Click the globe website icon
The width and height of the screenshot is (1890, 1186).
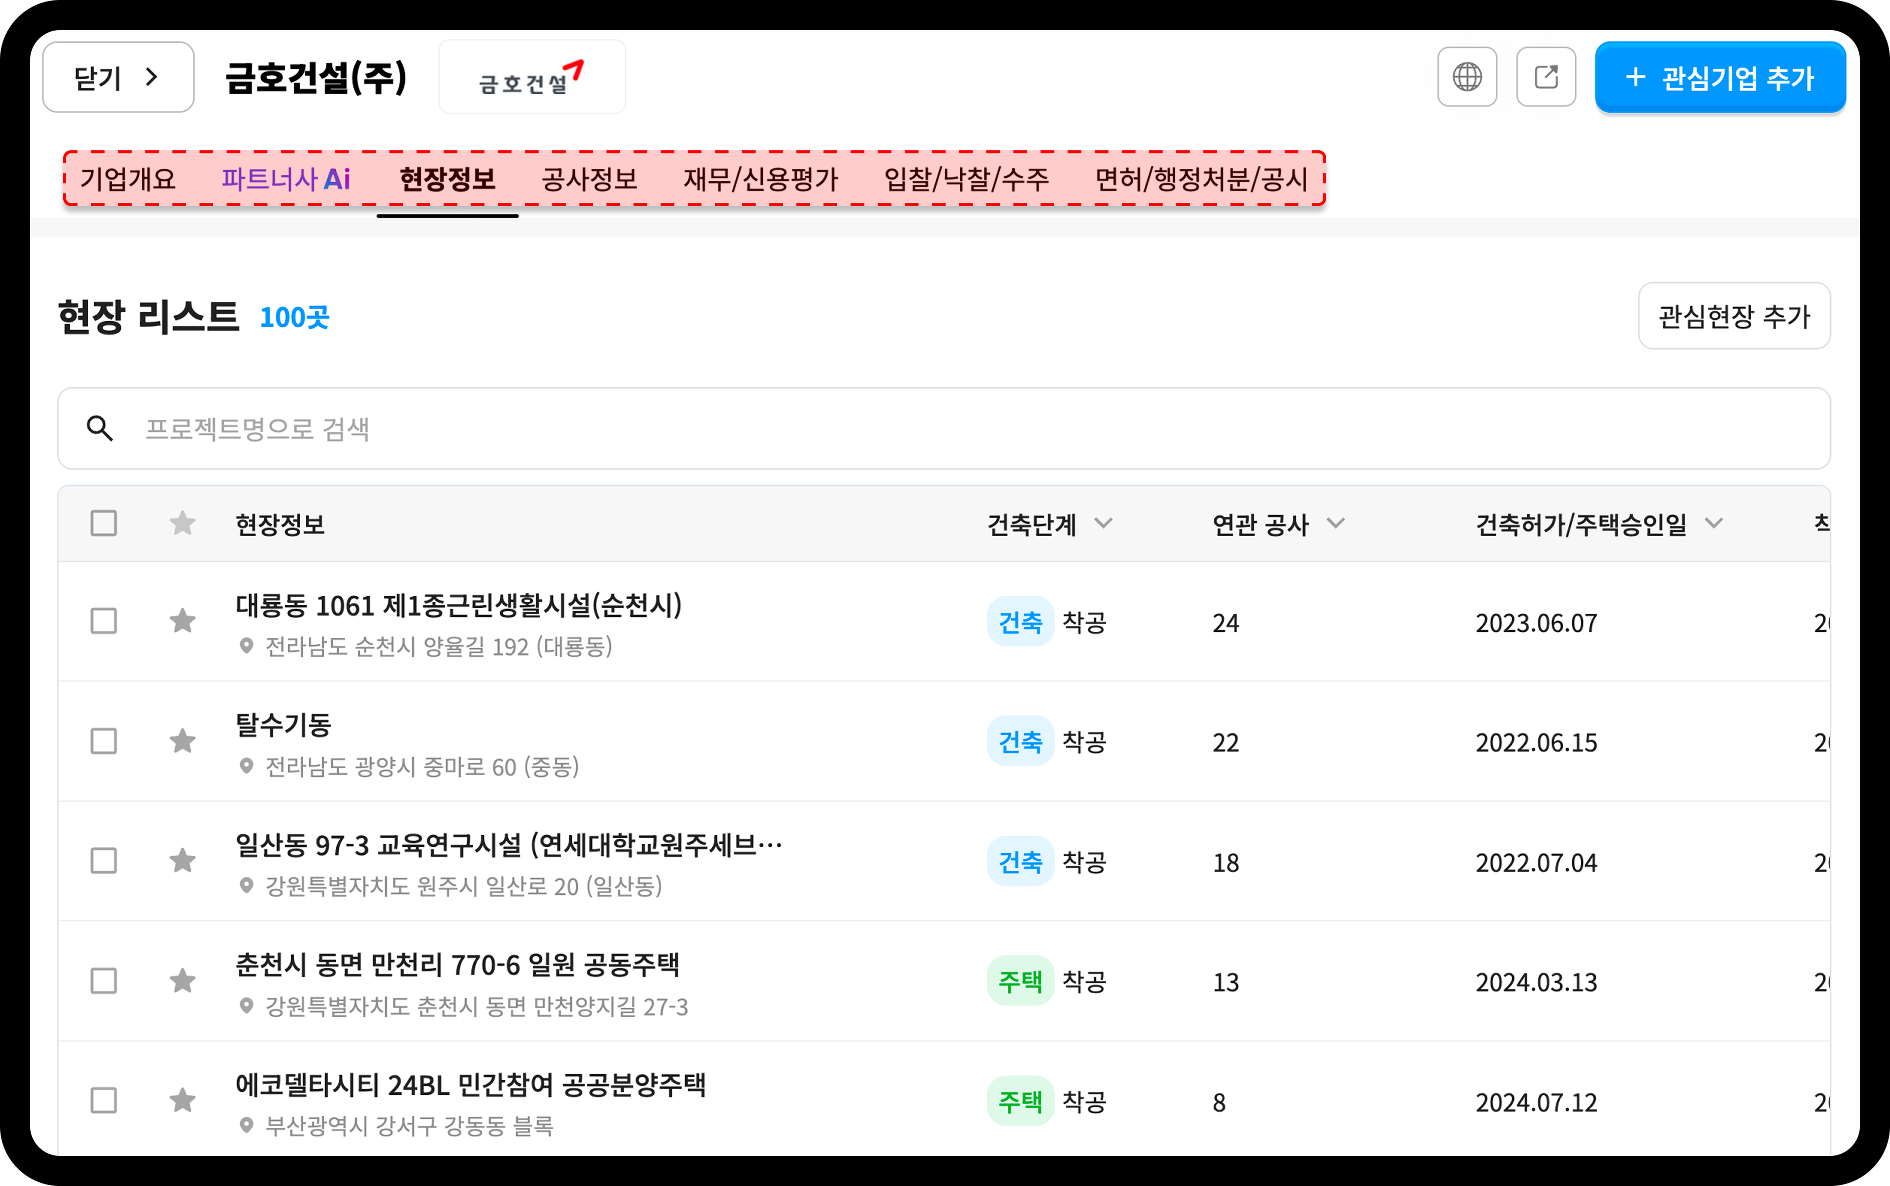tap(1466, 77)
